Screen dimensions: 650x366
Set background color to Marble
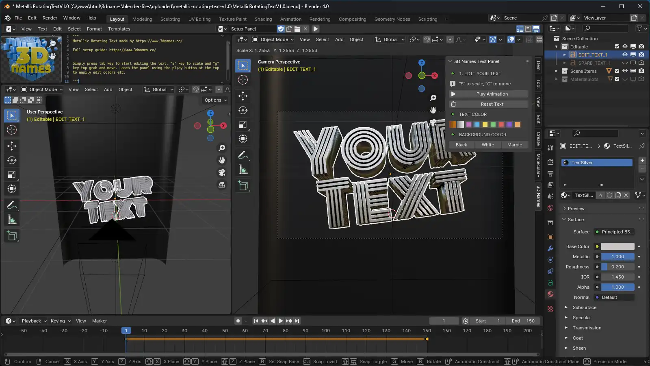tap(514, 145)
